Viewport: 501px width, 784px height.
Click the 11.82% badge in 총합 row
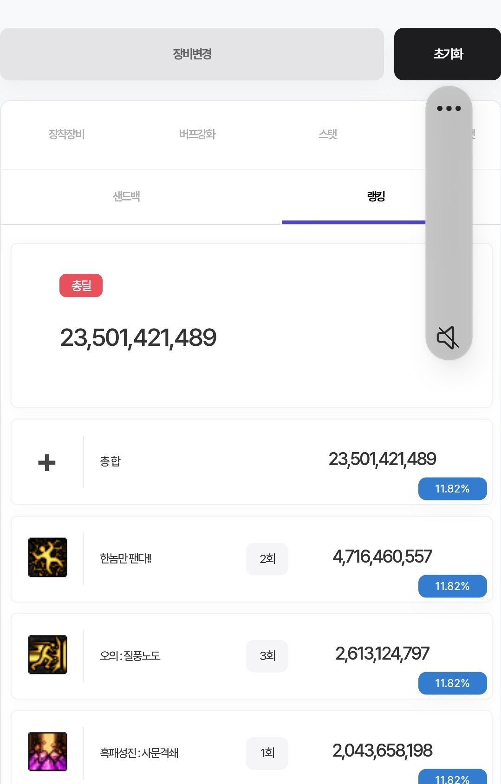pyautogui.click(x=452, y=489)
